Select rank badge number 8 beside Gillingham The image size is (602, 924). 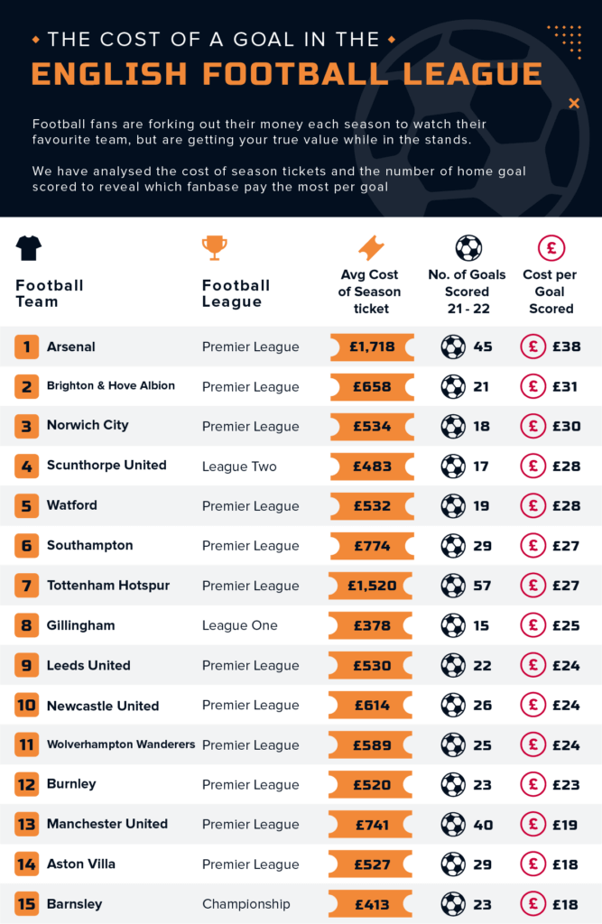point(27,625)
